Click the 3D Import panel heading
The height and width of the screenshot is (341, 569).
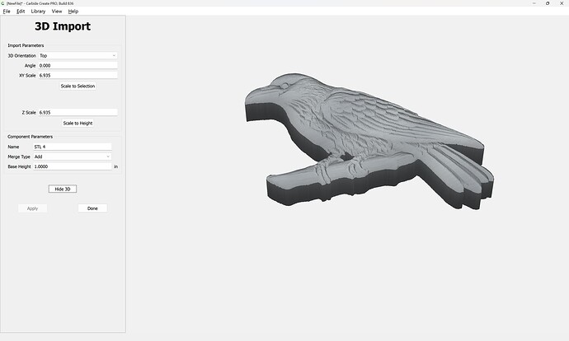point(63,27)
